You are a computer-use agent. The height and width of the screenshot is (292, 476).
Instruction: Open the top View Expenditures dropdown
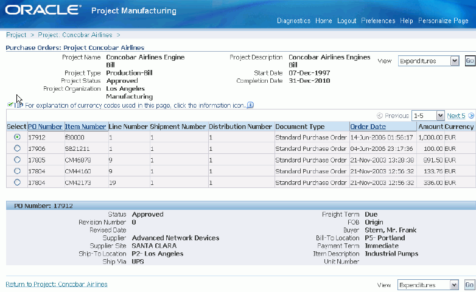tap(429, 61)
